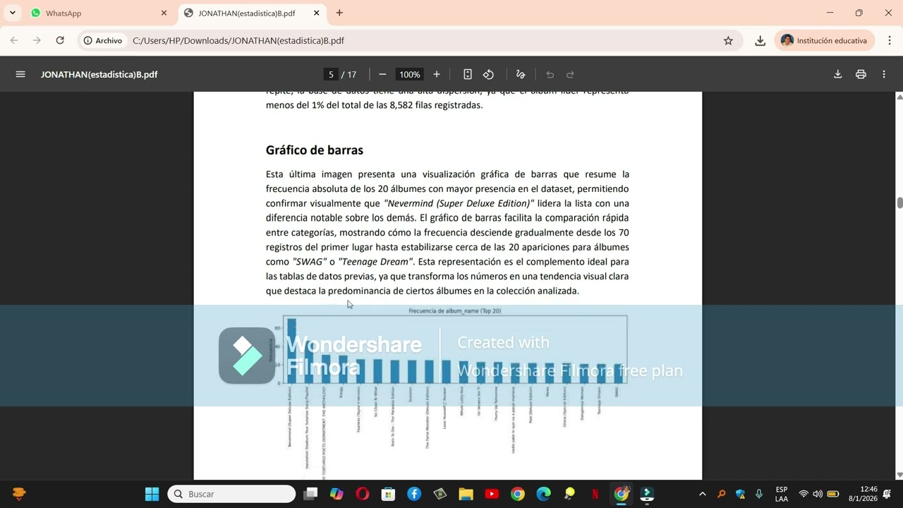Click the microphone tray icon
Image resolution: width=903 pixels, height=508 pixels.
click(759, 494)
